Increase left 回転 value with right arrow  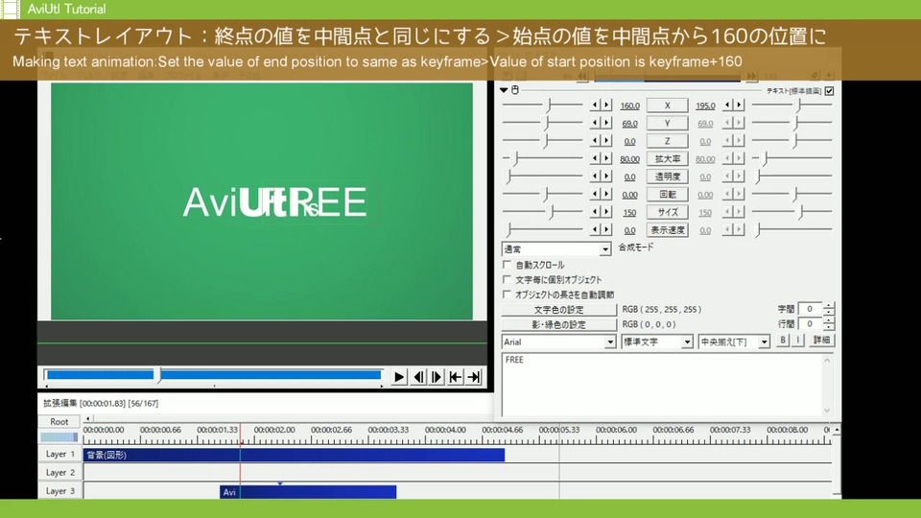click(606, 194)
